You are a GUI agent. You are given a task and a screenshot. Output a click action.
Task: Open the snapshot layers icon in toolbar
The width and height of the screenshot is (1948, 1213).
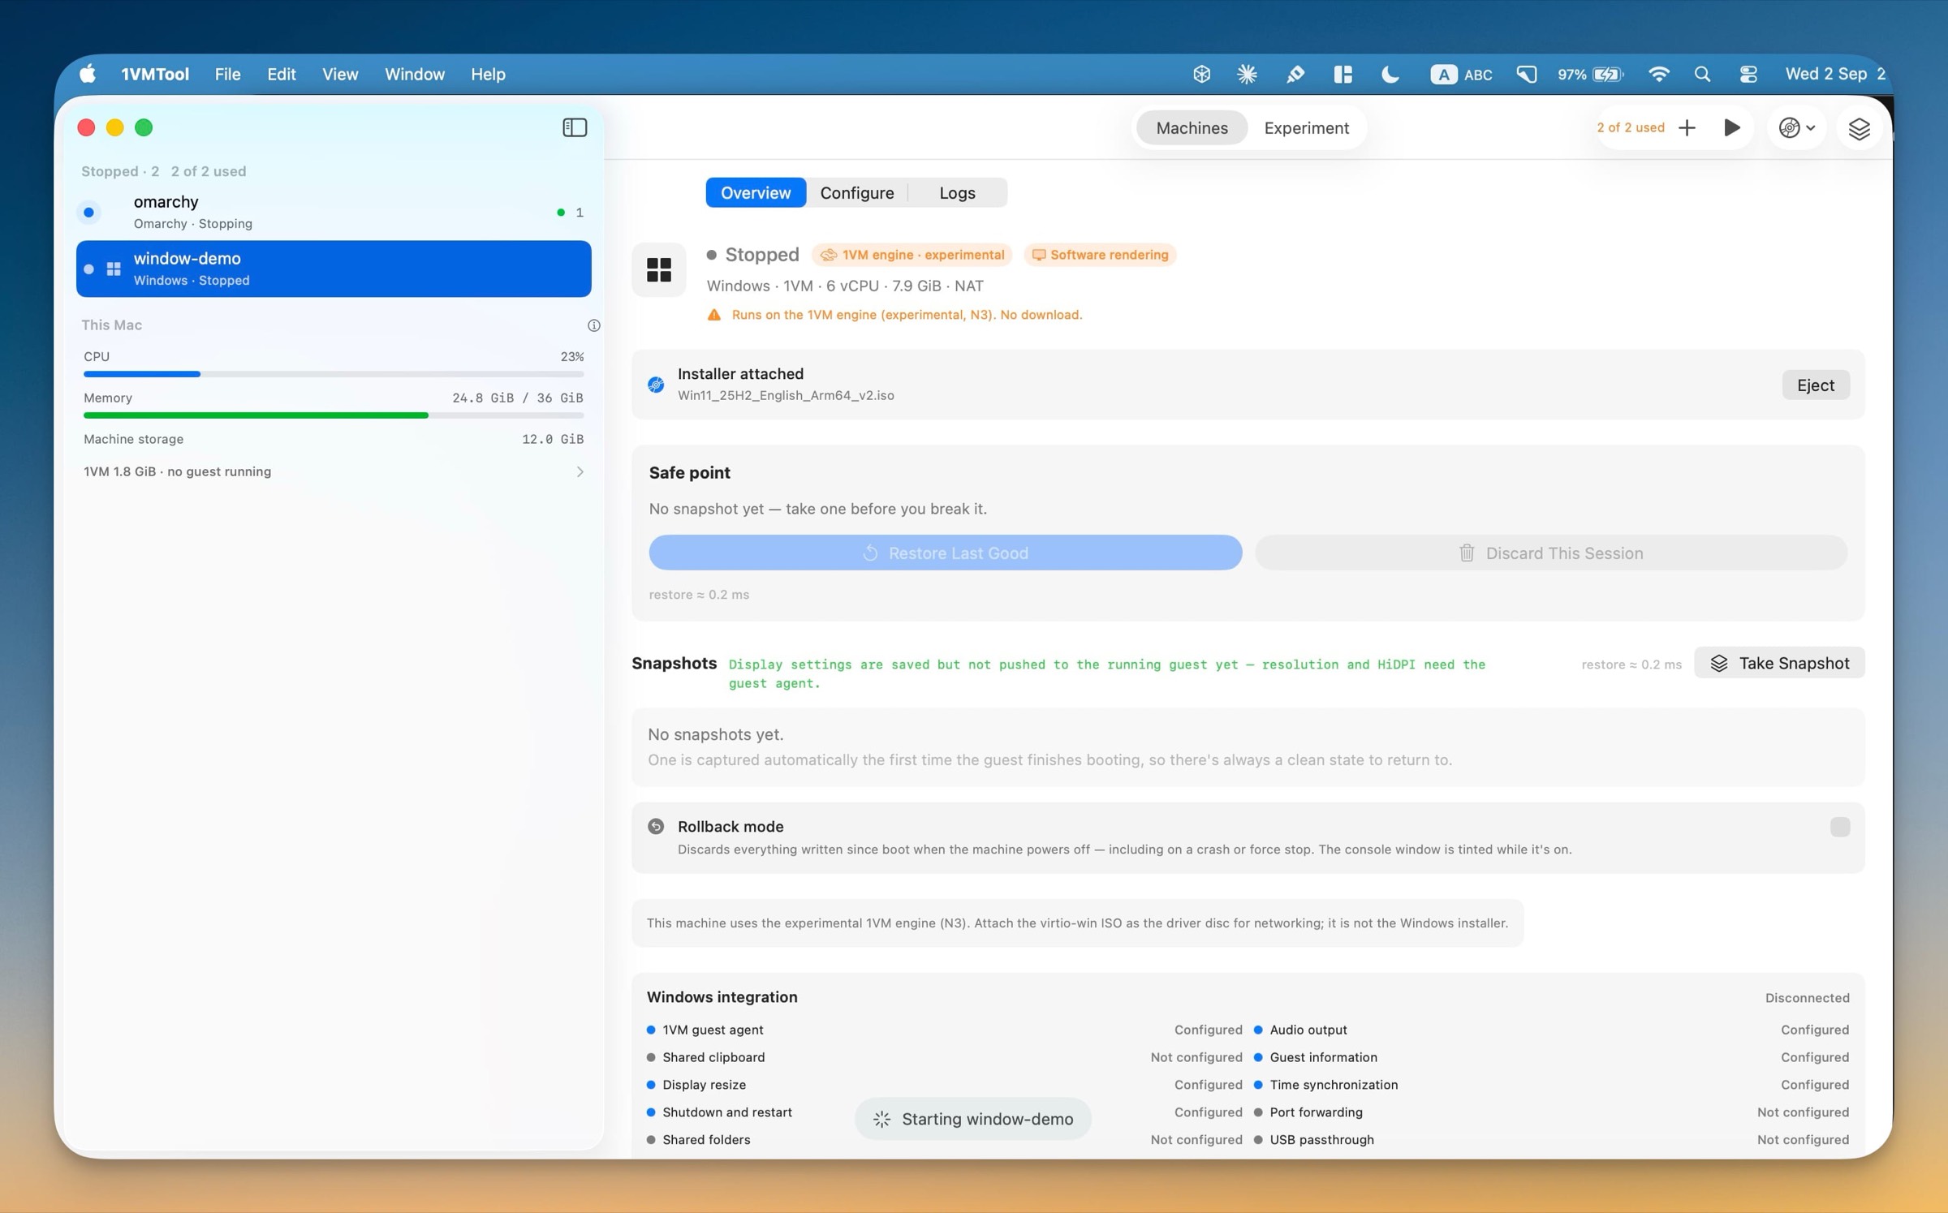[x=1859, y=128]
